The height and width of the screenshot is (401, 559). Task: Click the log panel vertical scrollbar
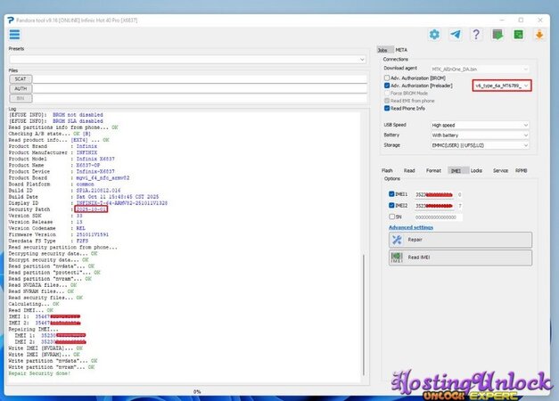click(x=365, y=267)
